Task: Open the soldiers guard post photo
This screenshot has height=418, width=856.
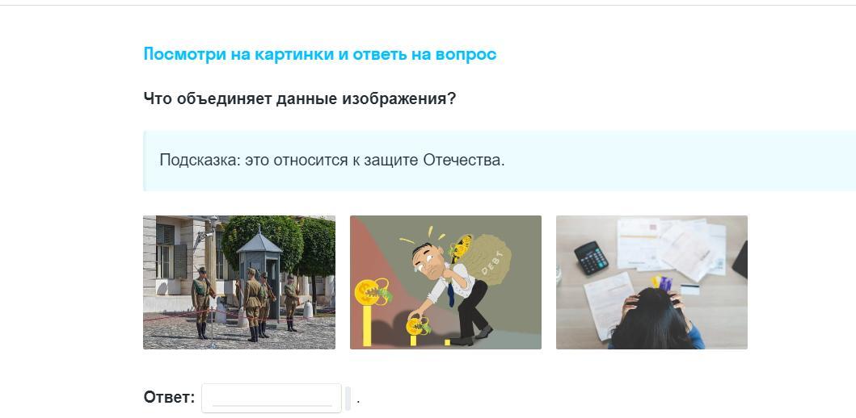Action: point(239,282)
